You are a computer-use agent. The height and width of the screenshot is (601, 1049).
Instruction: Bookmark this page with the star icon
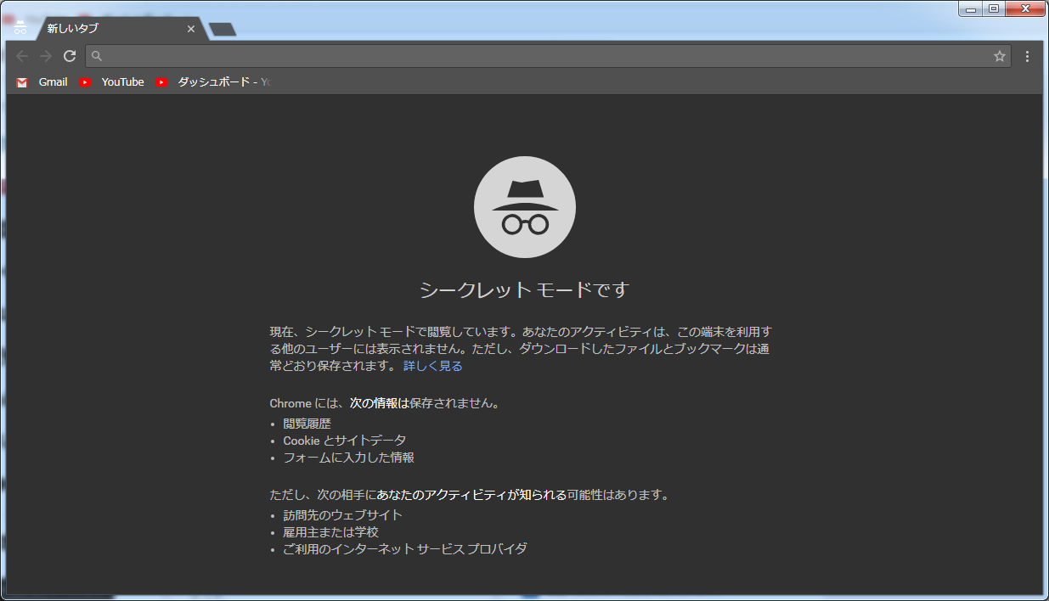pyautogui.click(x=999, y=56)
